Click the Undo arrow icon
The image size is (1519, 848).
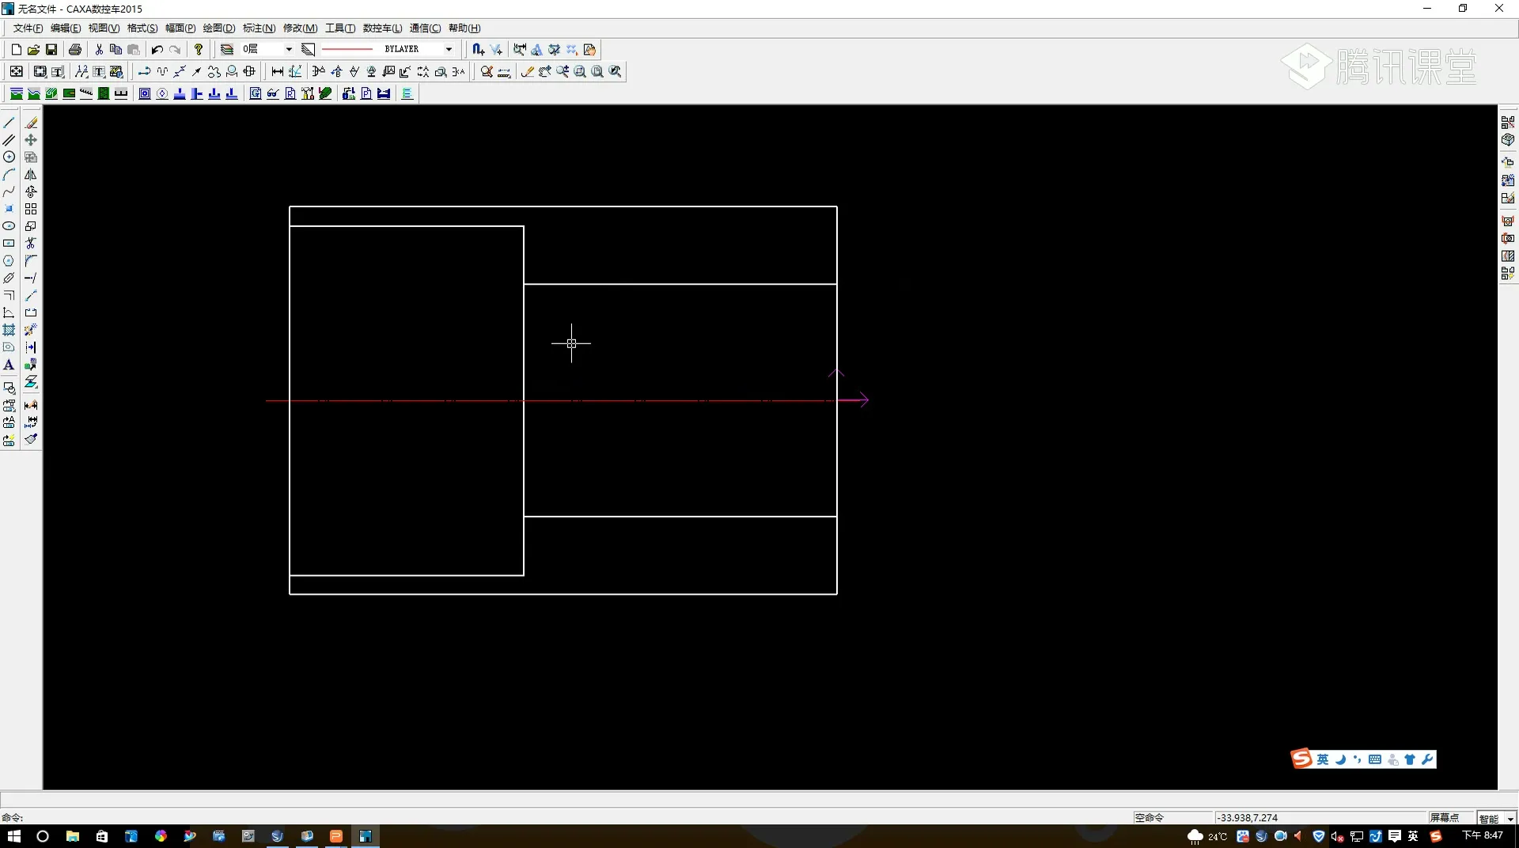tap(157, 50)
